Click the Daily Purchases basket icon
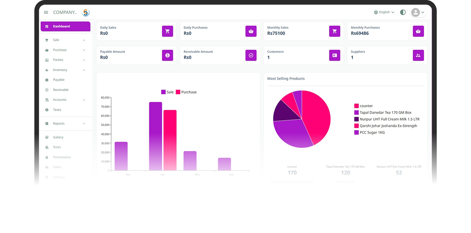This screenshot has width=471, height=233. pyautogui.click(x=251, y=31)
